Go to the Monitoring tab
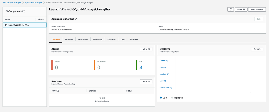270x112 pixels. (98, 39)
